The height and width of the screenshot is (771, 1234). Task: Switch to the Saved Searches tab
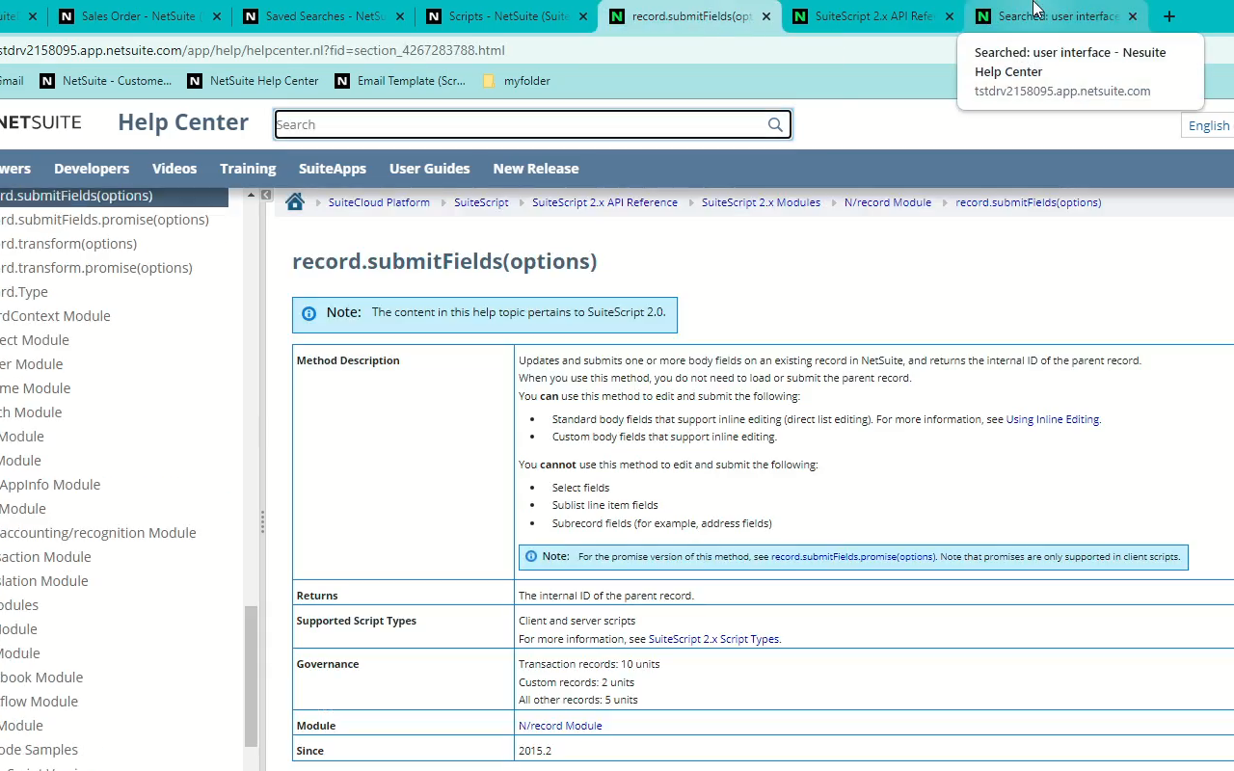coord(323,16)
